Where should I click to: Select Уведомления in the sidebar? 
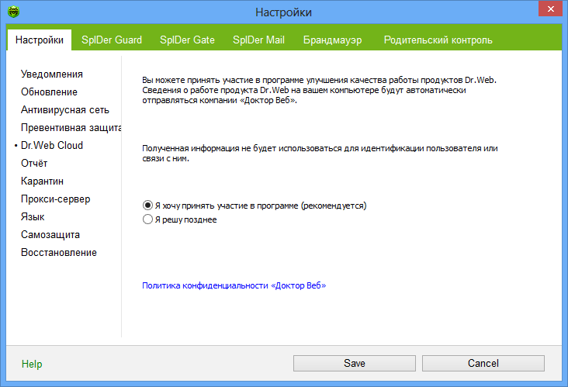[x=52, y=74]
